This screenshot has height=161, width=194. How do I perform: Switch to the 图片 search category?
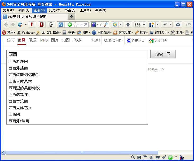[55, 40]
